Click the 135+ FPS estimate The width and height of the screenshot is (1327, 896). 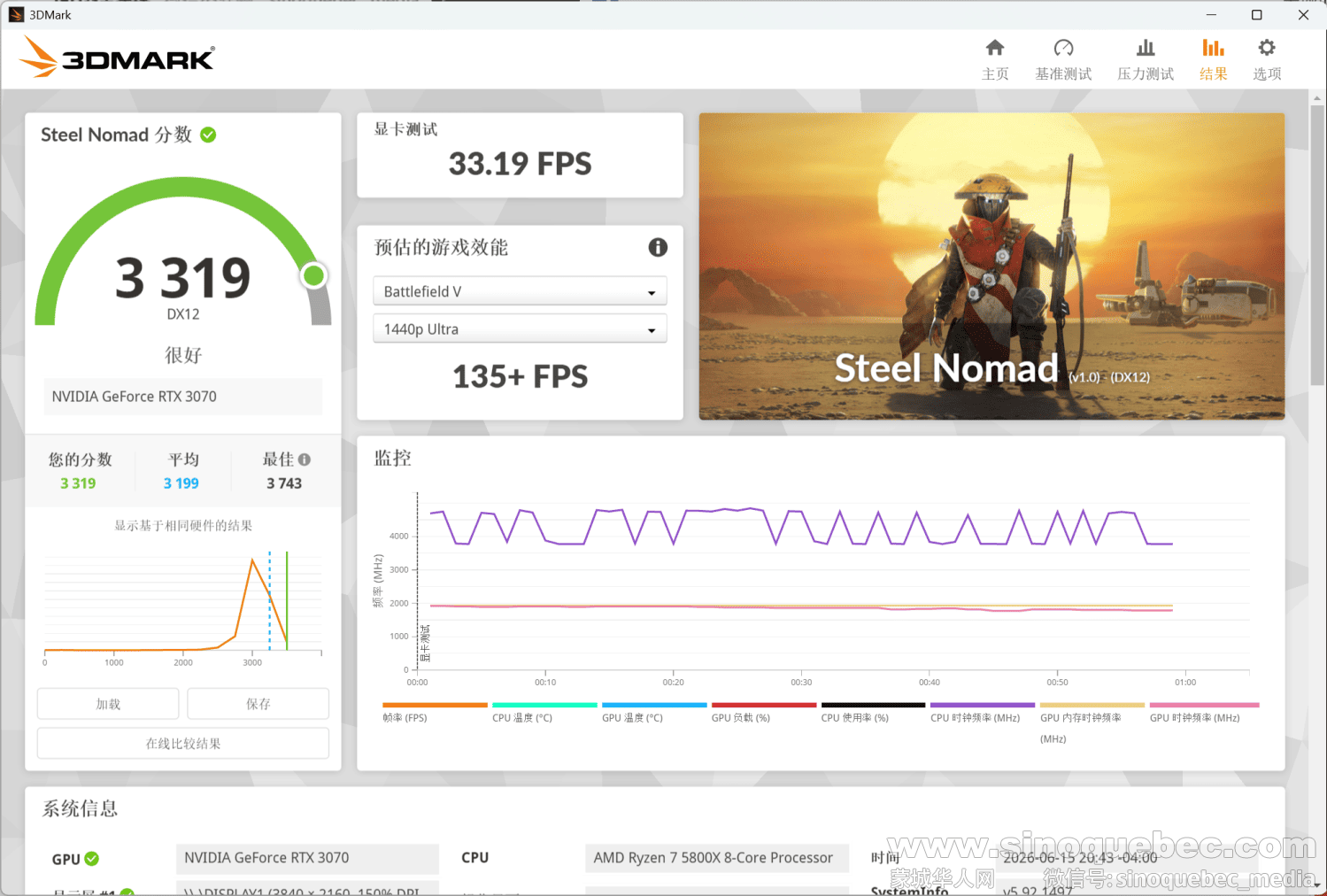click(x=520, y=376)
